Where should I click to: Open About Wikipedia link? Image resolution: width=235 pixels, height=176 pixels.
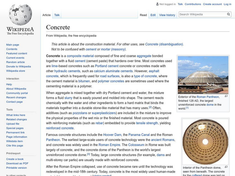(x=16, y=89)
